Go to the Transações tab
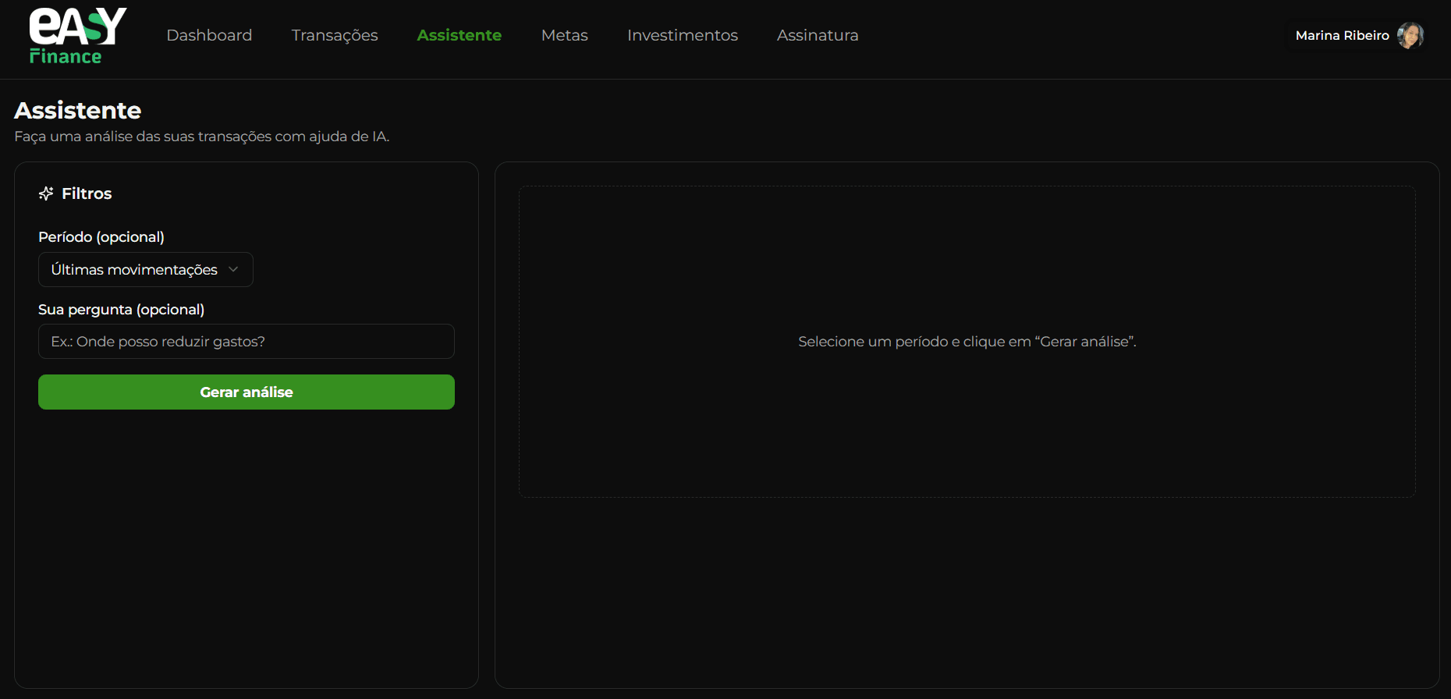 [335, 35]
